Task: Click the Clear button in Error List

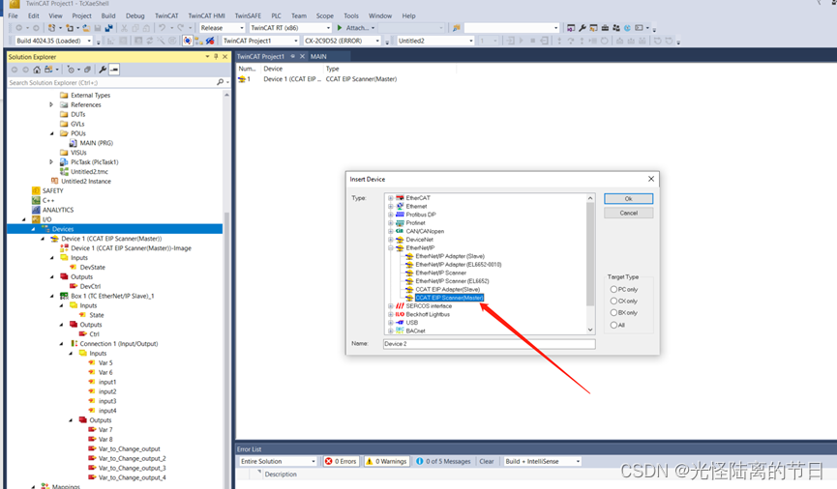Action: 487,461
